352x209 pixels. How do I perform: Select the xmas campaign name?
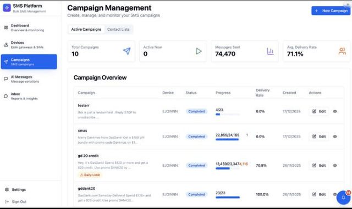tap(82, 131)
